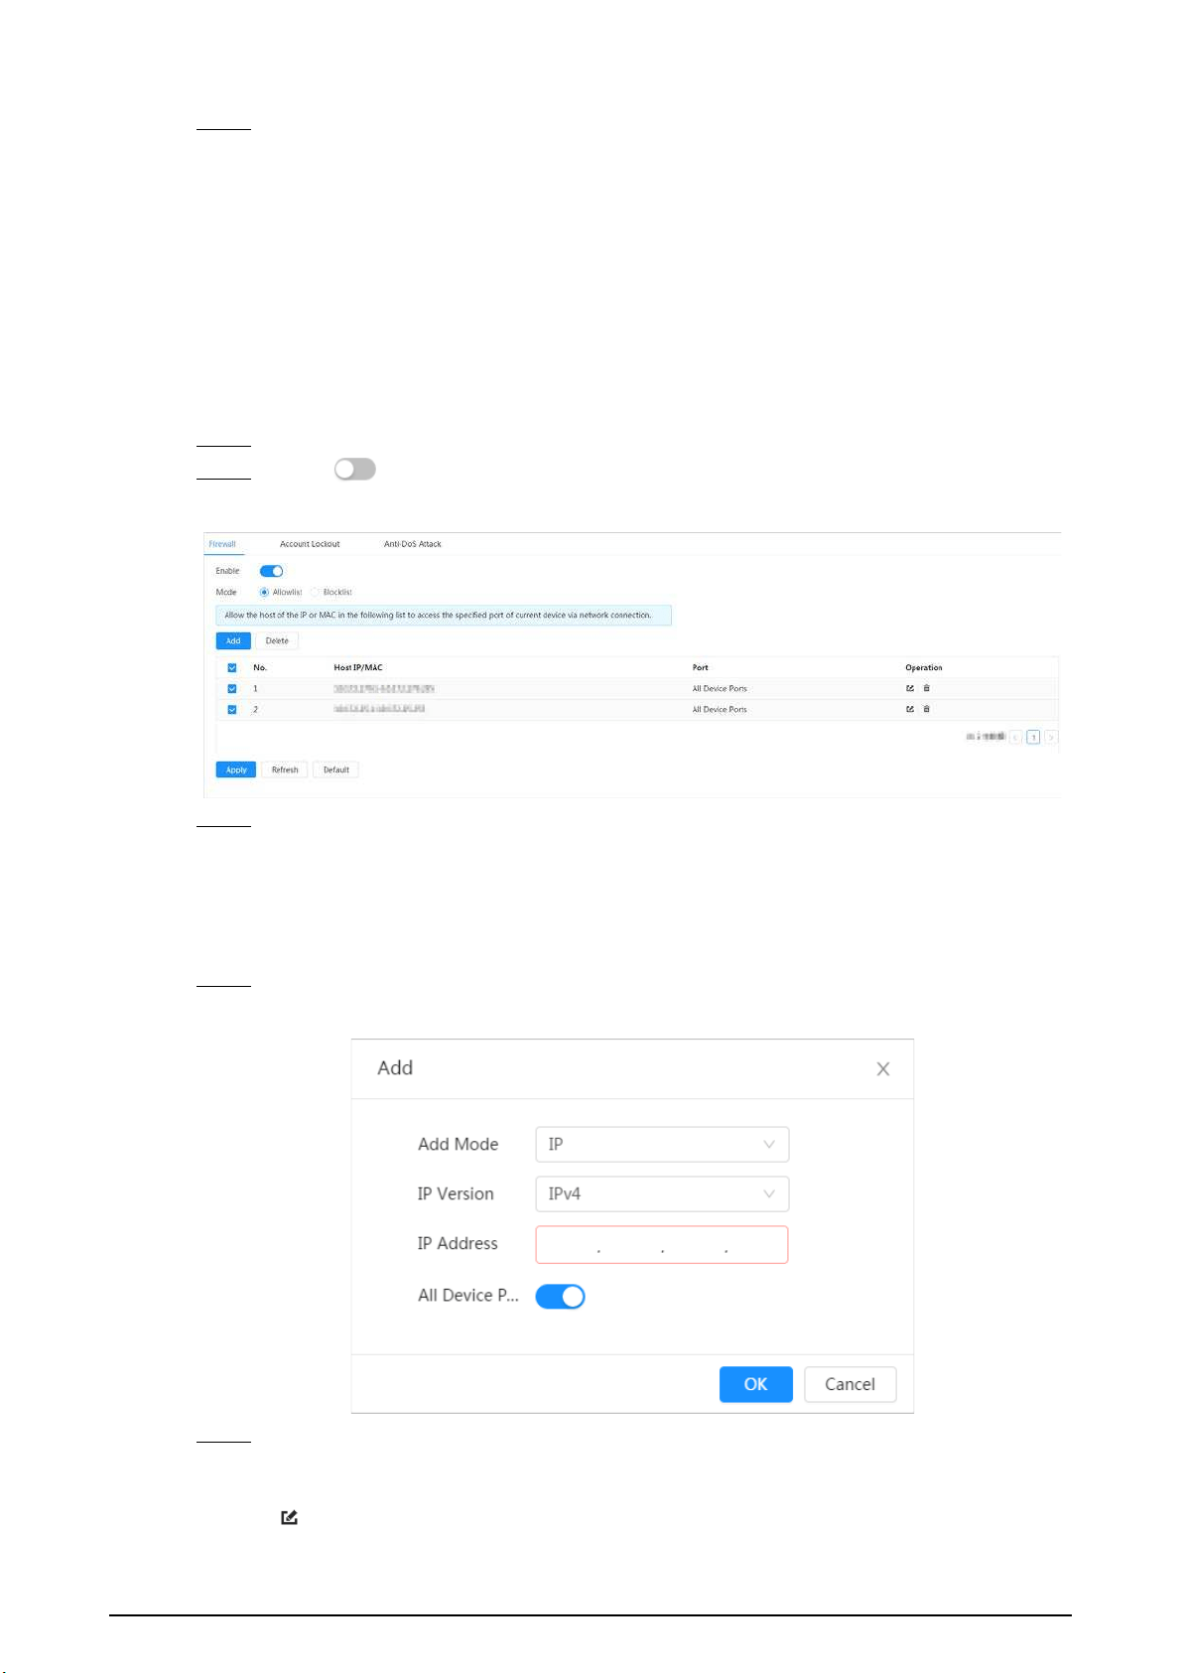Viewport: 1183px width, 1673px height.
Task: Edit the row 1 host entry
Action: (x=910, y=688)
